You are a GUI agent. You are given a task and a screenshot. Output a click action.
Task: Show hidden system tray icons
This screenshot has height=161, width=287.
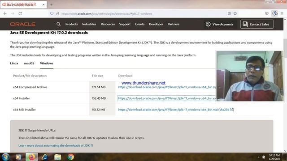tap(259, 157)
